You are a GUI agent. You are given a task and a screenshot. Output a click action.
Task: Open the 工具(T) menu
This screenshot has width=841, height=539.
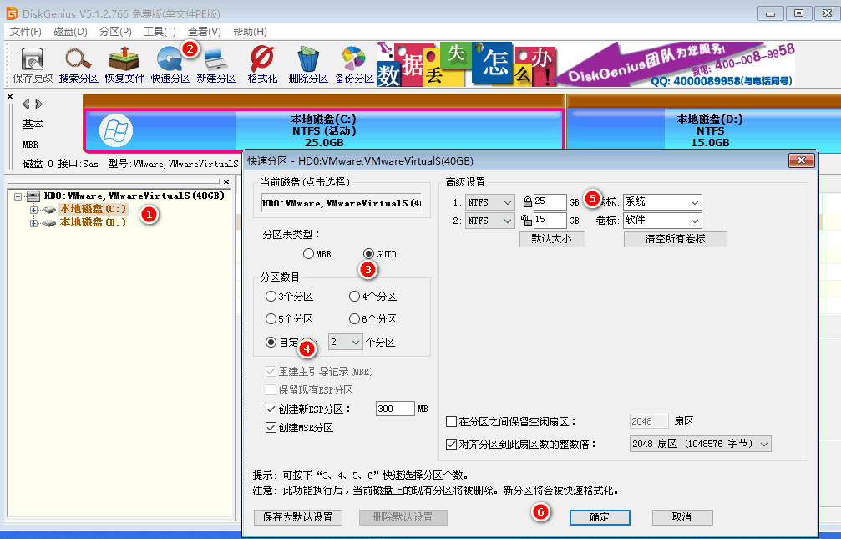pyautogui.click(x=159, y=31)
